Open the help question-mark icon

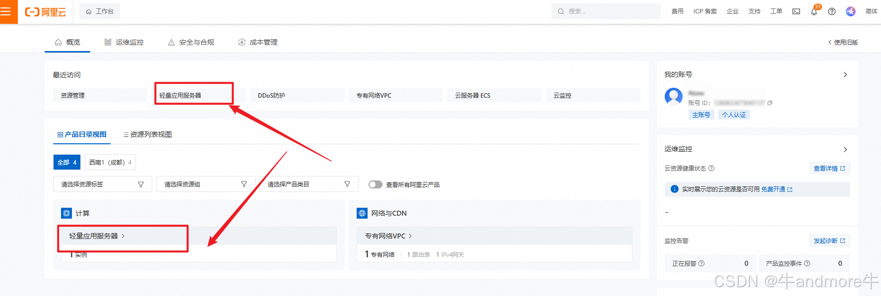tap(832, 11)
